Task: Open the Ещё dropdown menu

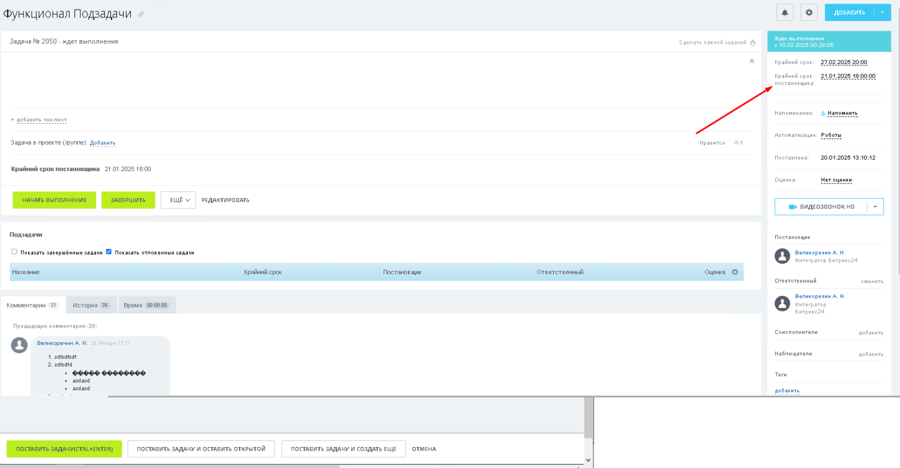Action: tap(178, 200)
